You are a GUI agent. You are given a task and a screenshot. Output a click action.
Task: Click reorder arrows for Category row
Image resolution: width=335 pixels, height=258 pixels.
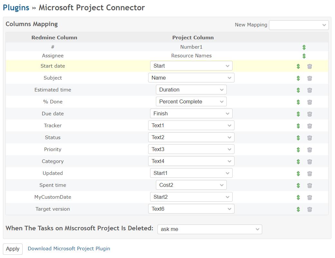coord(298,162)
